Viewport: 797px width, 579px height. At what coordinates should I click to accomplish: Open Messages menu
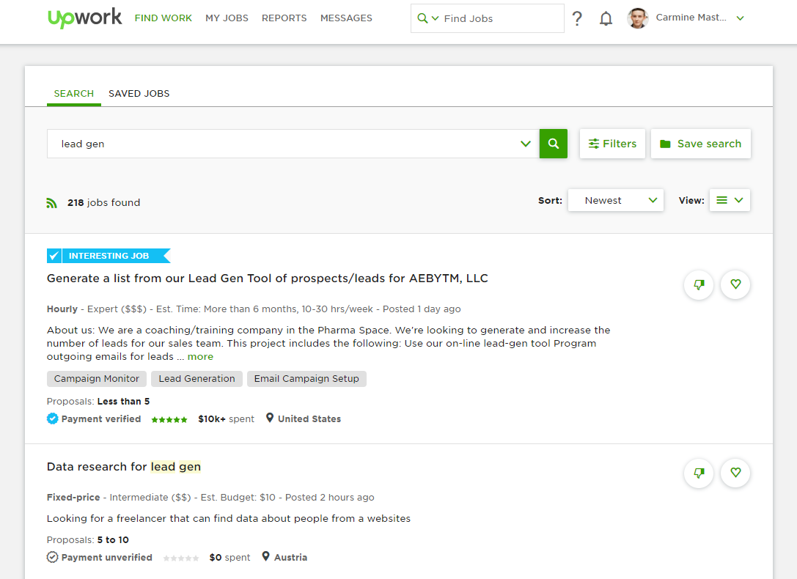tap(346, 18)
